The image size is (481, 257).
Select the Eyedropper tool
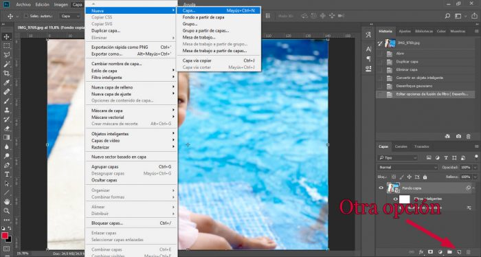(6, 82)
